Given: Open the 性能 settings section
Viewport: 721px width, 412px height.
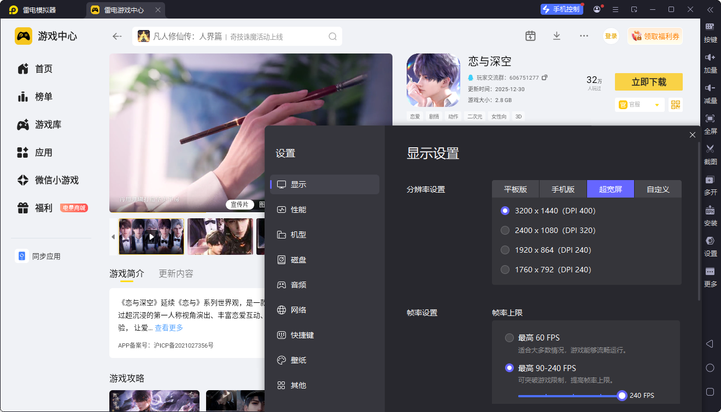Looking at the screenshot, I should [x=325, y=210].
